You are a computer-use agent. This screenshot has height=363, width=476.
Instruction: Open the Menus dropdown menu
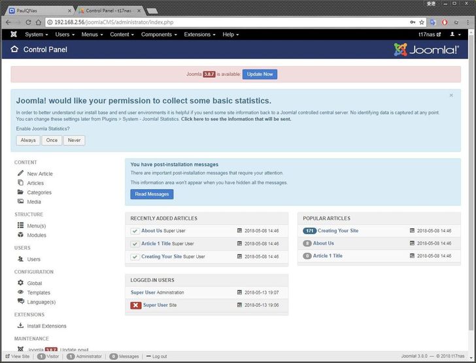pyautogui.click(x=92, y=34)
